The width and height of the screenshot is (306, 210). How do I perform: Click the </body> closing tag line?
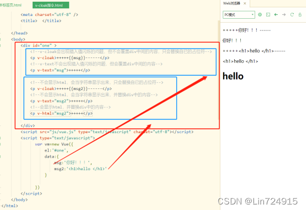click(19, 200)
